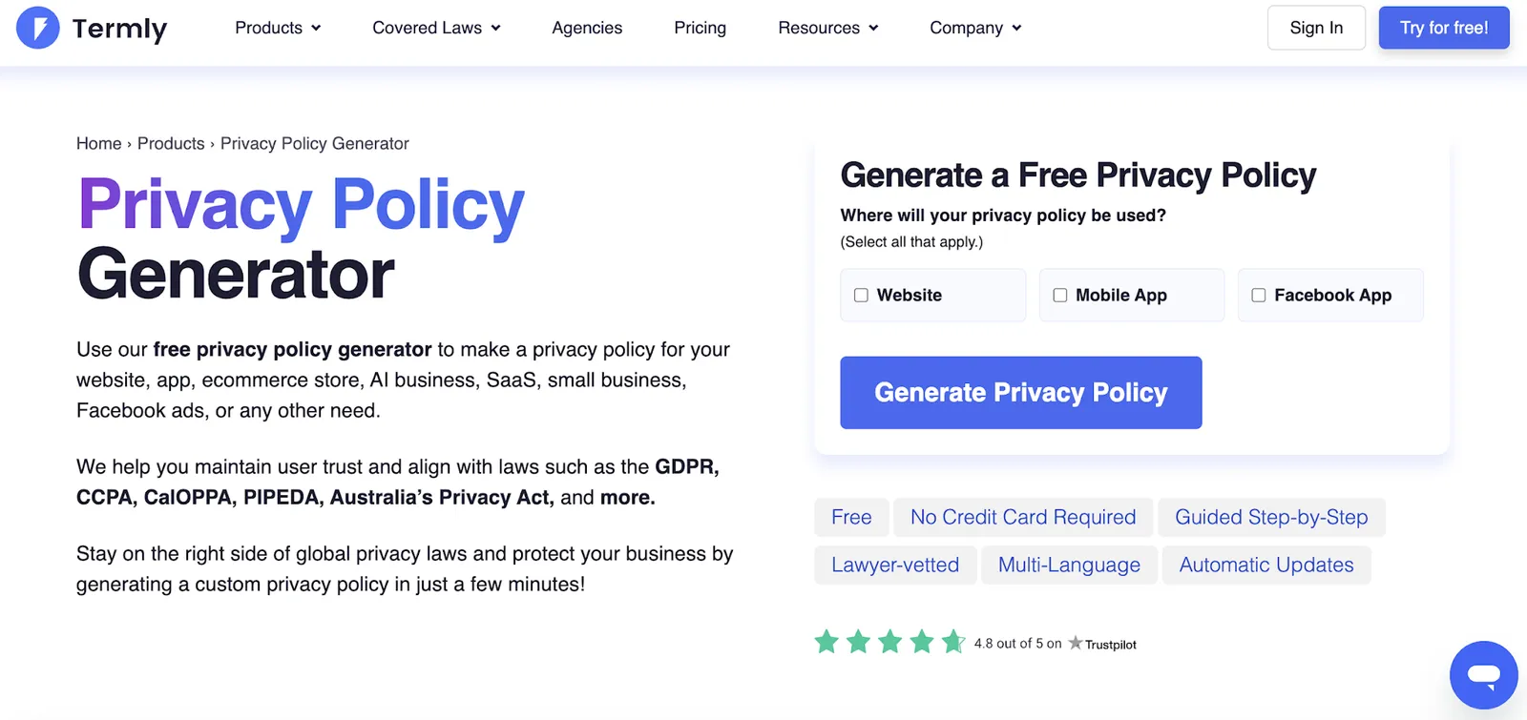Tick the Website checkbox

point(861,296)
